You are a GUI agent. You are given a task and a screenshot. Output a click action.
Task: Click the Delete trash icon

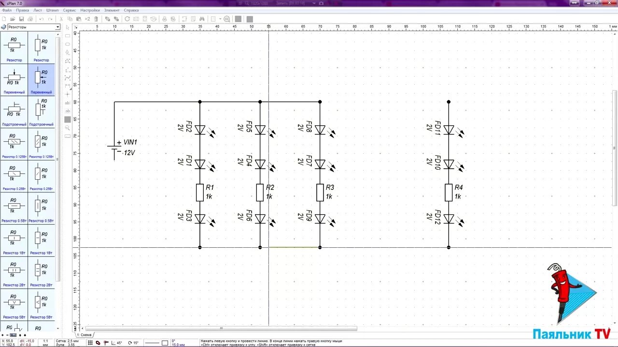click(96, 19)
